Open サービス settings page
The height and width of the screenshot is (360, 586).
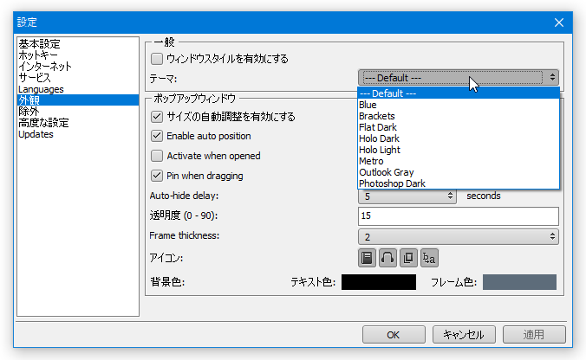click(x=78, y=78)
